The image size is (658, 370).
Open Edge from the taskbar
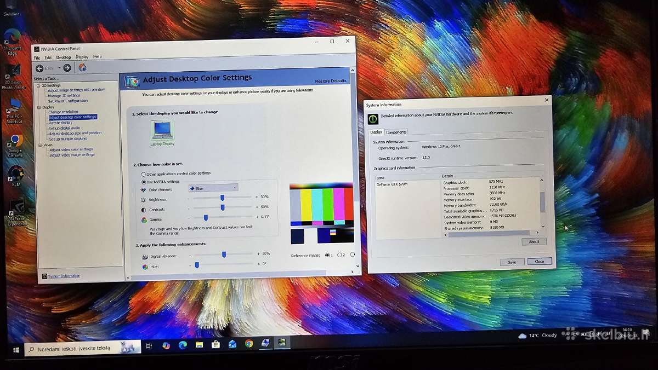183,345
